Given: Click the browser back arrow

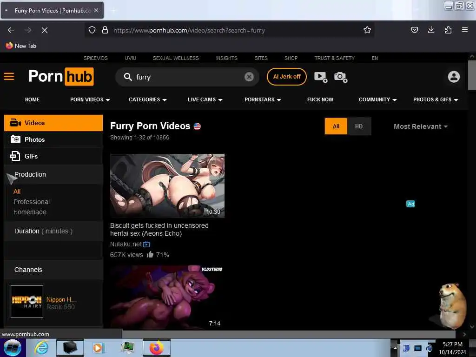Looking at the screenshot, I should pyautogui.click(x=11, y=30).
